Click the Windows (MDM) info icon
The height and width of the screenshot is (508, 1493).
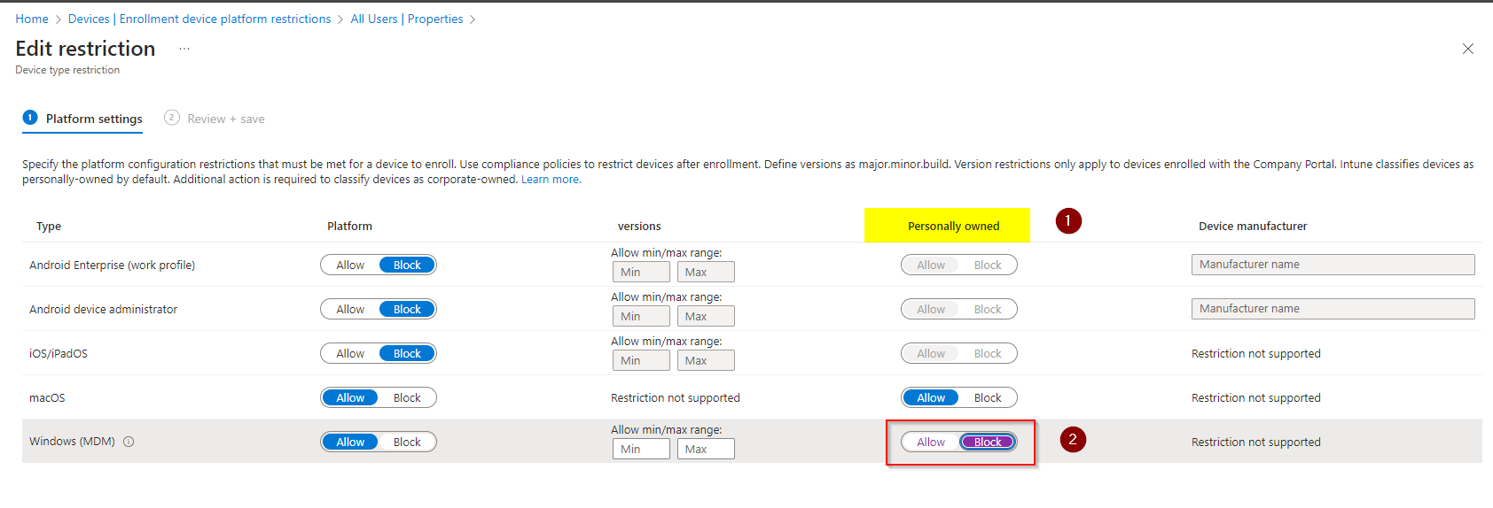coord(129,442)
